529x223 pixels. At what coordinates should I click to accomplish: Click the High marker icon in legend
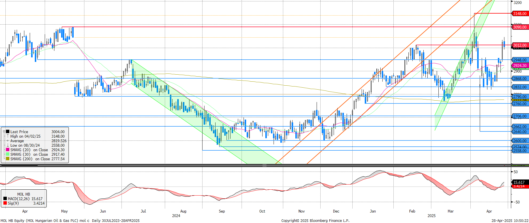coord(8,136)
